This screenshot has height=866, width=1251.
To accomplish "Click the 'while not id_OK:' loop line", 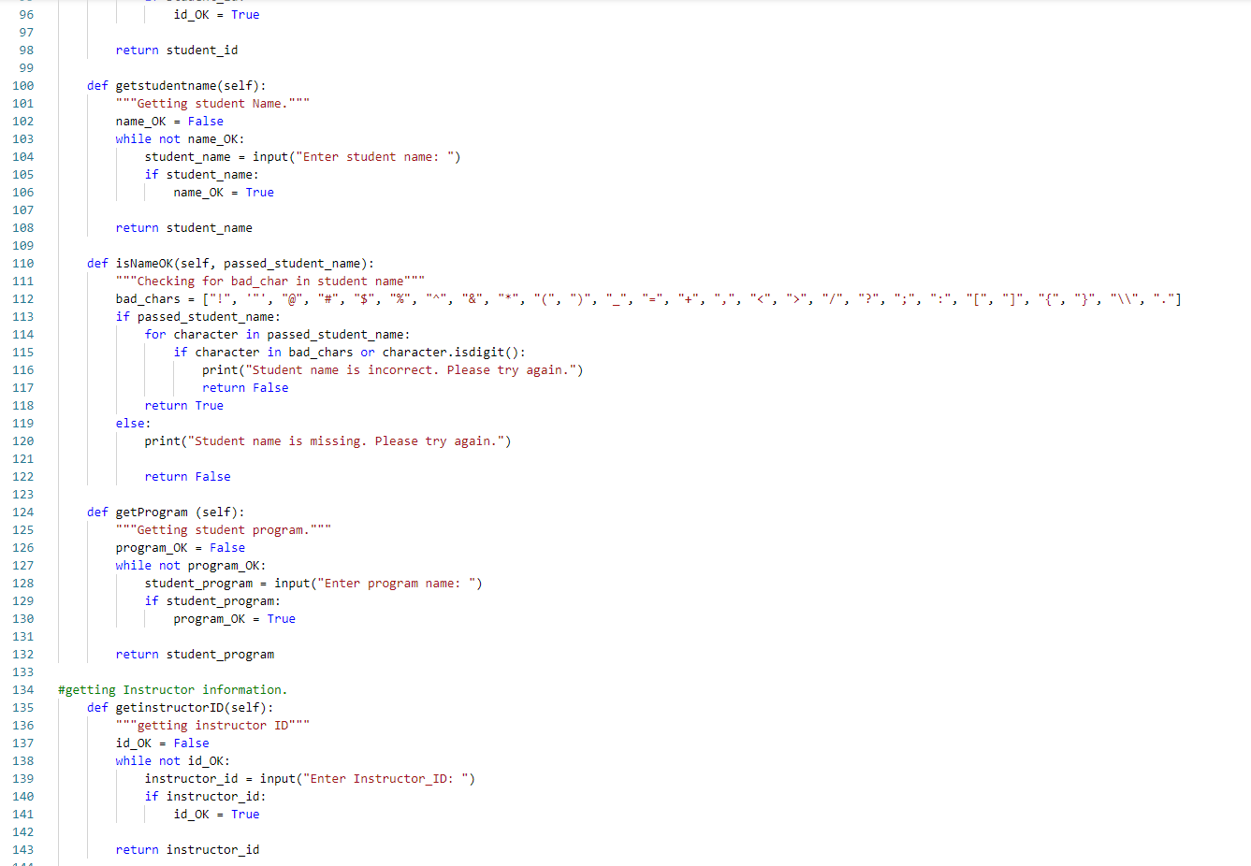I will click(173, 761).
